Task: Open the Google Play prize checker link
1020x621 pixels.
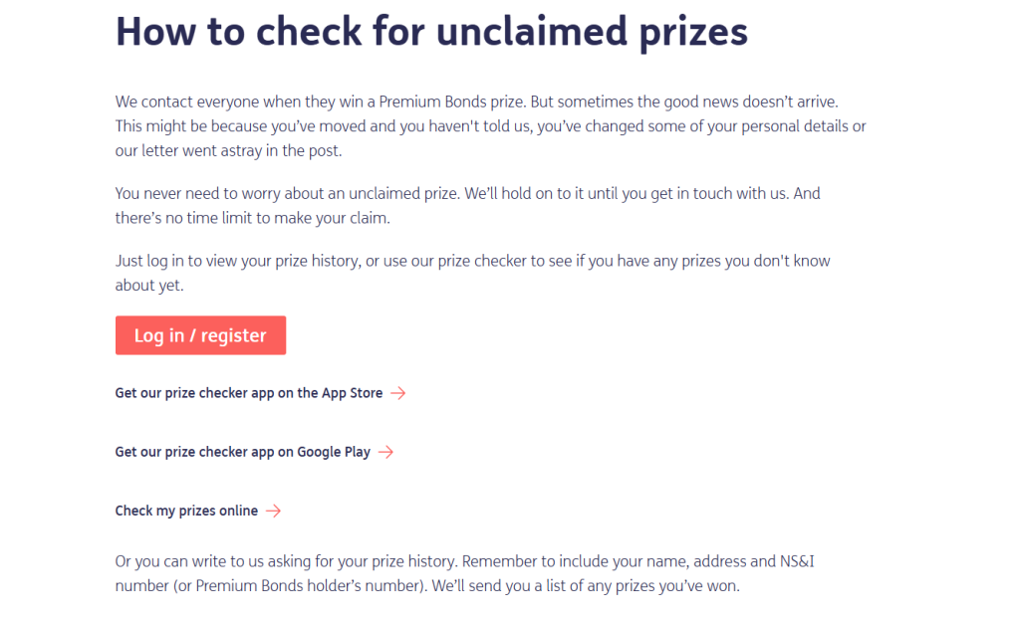Action: point(242,452)
